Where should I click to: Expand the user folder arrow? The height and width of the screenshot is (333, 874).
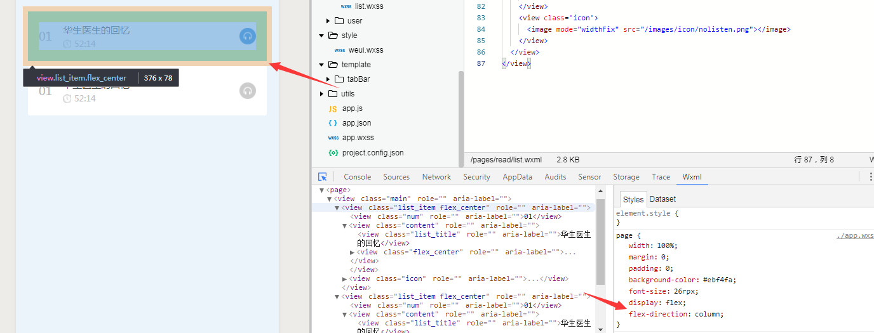pyautogui.click(x=328, y=21)
